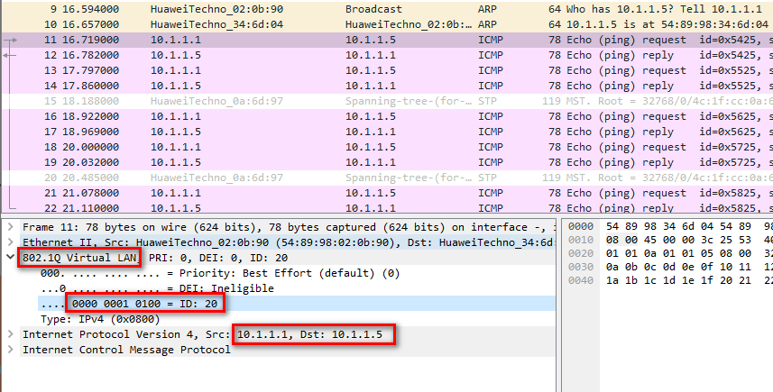This screenshot has height=392, width=773.
Task: Click the DEI: Ineligible field
Action: [x=157, y=288]
